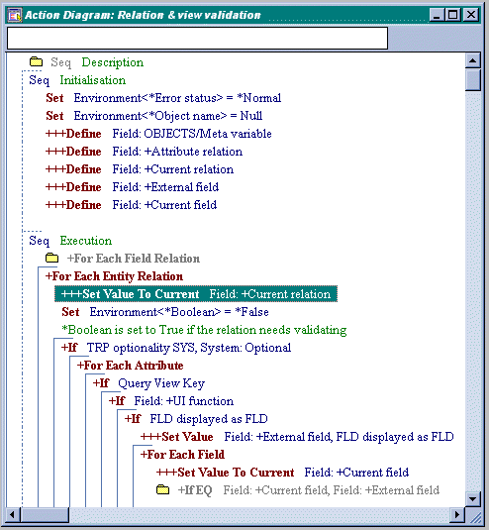
Task: Select Set Environment<*Boolean> = *False statement
Action: point(165,312)
